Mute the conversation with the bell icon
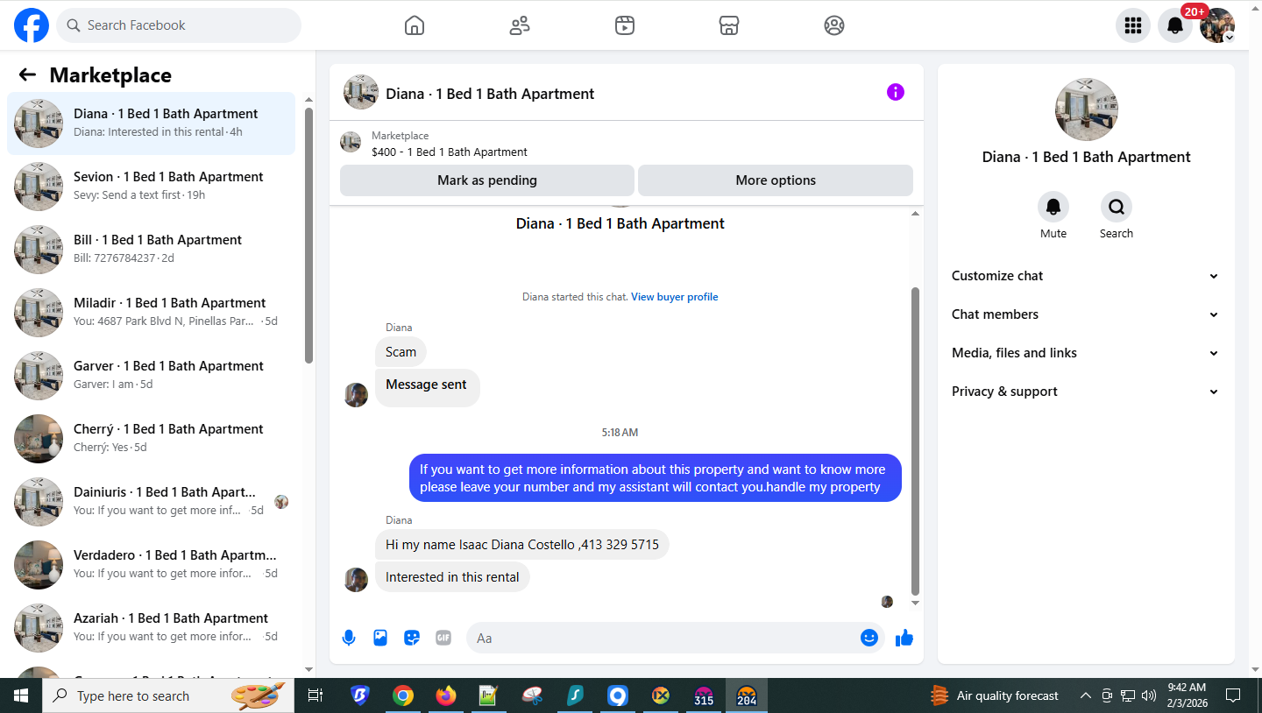 point(1053,208)
